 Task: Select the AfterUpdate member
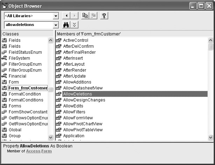(x=74, y=76)
